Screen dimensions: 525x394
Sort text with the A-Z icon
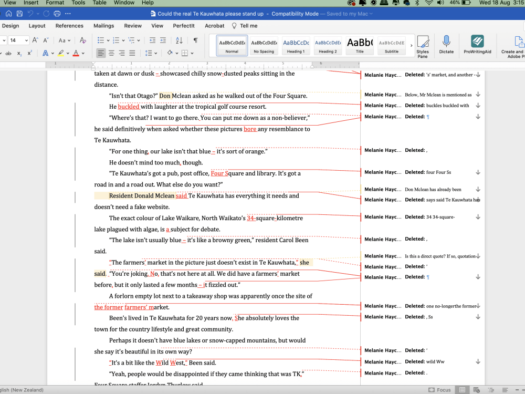coord(179,40)
